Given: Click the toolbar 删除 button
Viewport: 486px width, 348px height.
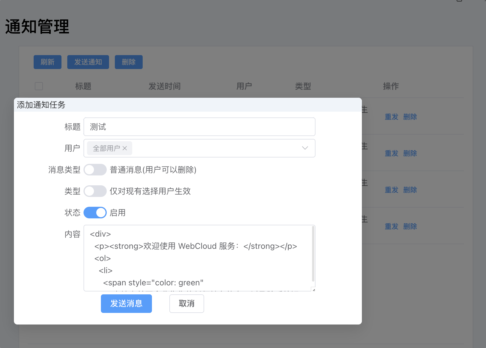Looking at the screenshot, I should coord(129,62).
